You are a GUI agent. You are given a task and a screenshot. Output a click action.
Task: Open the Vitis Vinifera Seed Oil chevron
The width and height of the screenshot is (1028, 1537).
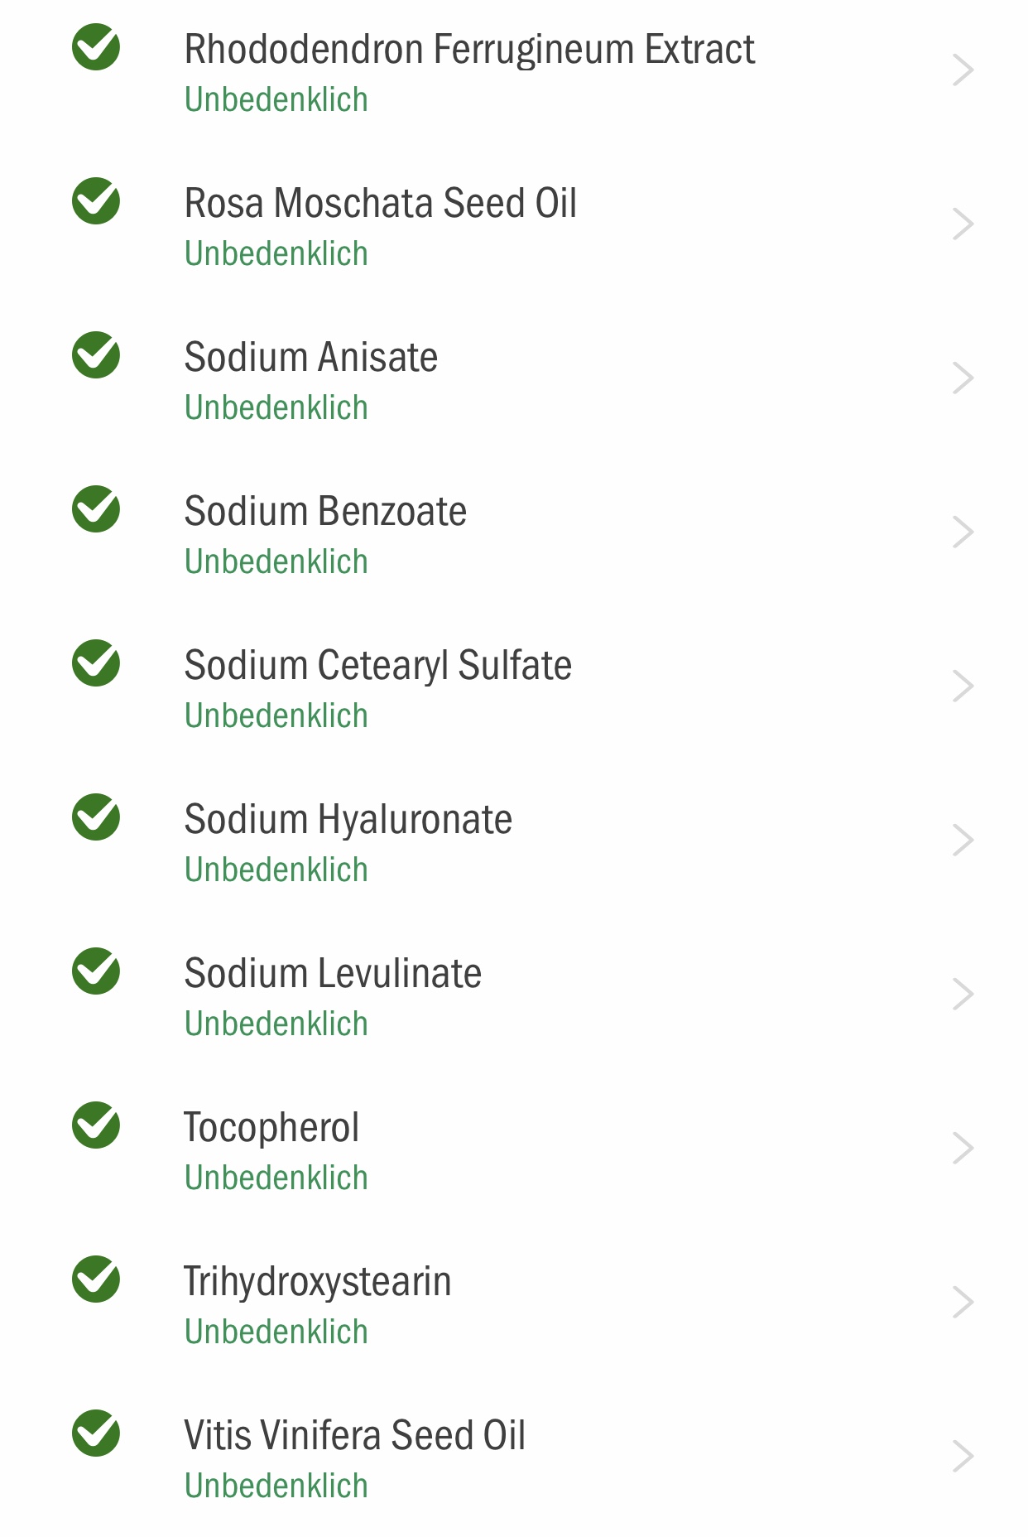tap(963, 1457)
